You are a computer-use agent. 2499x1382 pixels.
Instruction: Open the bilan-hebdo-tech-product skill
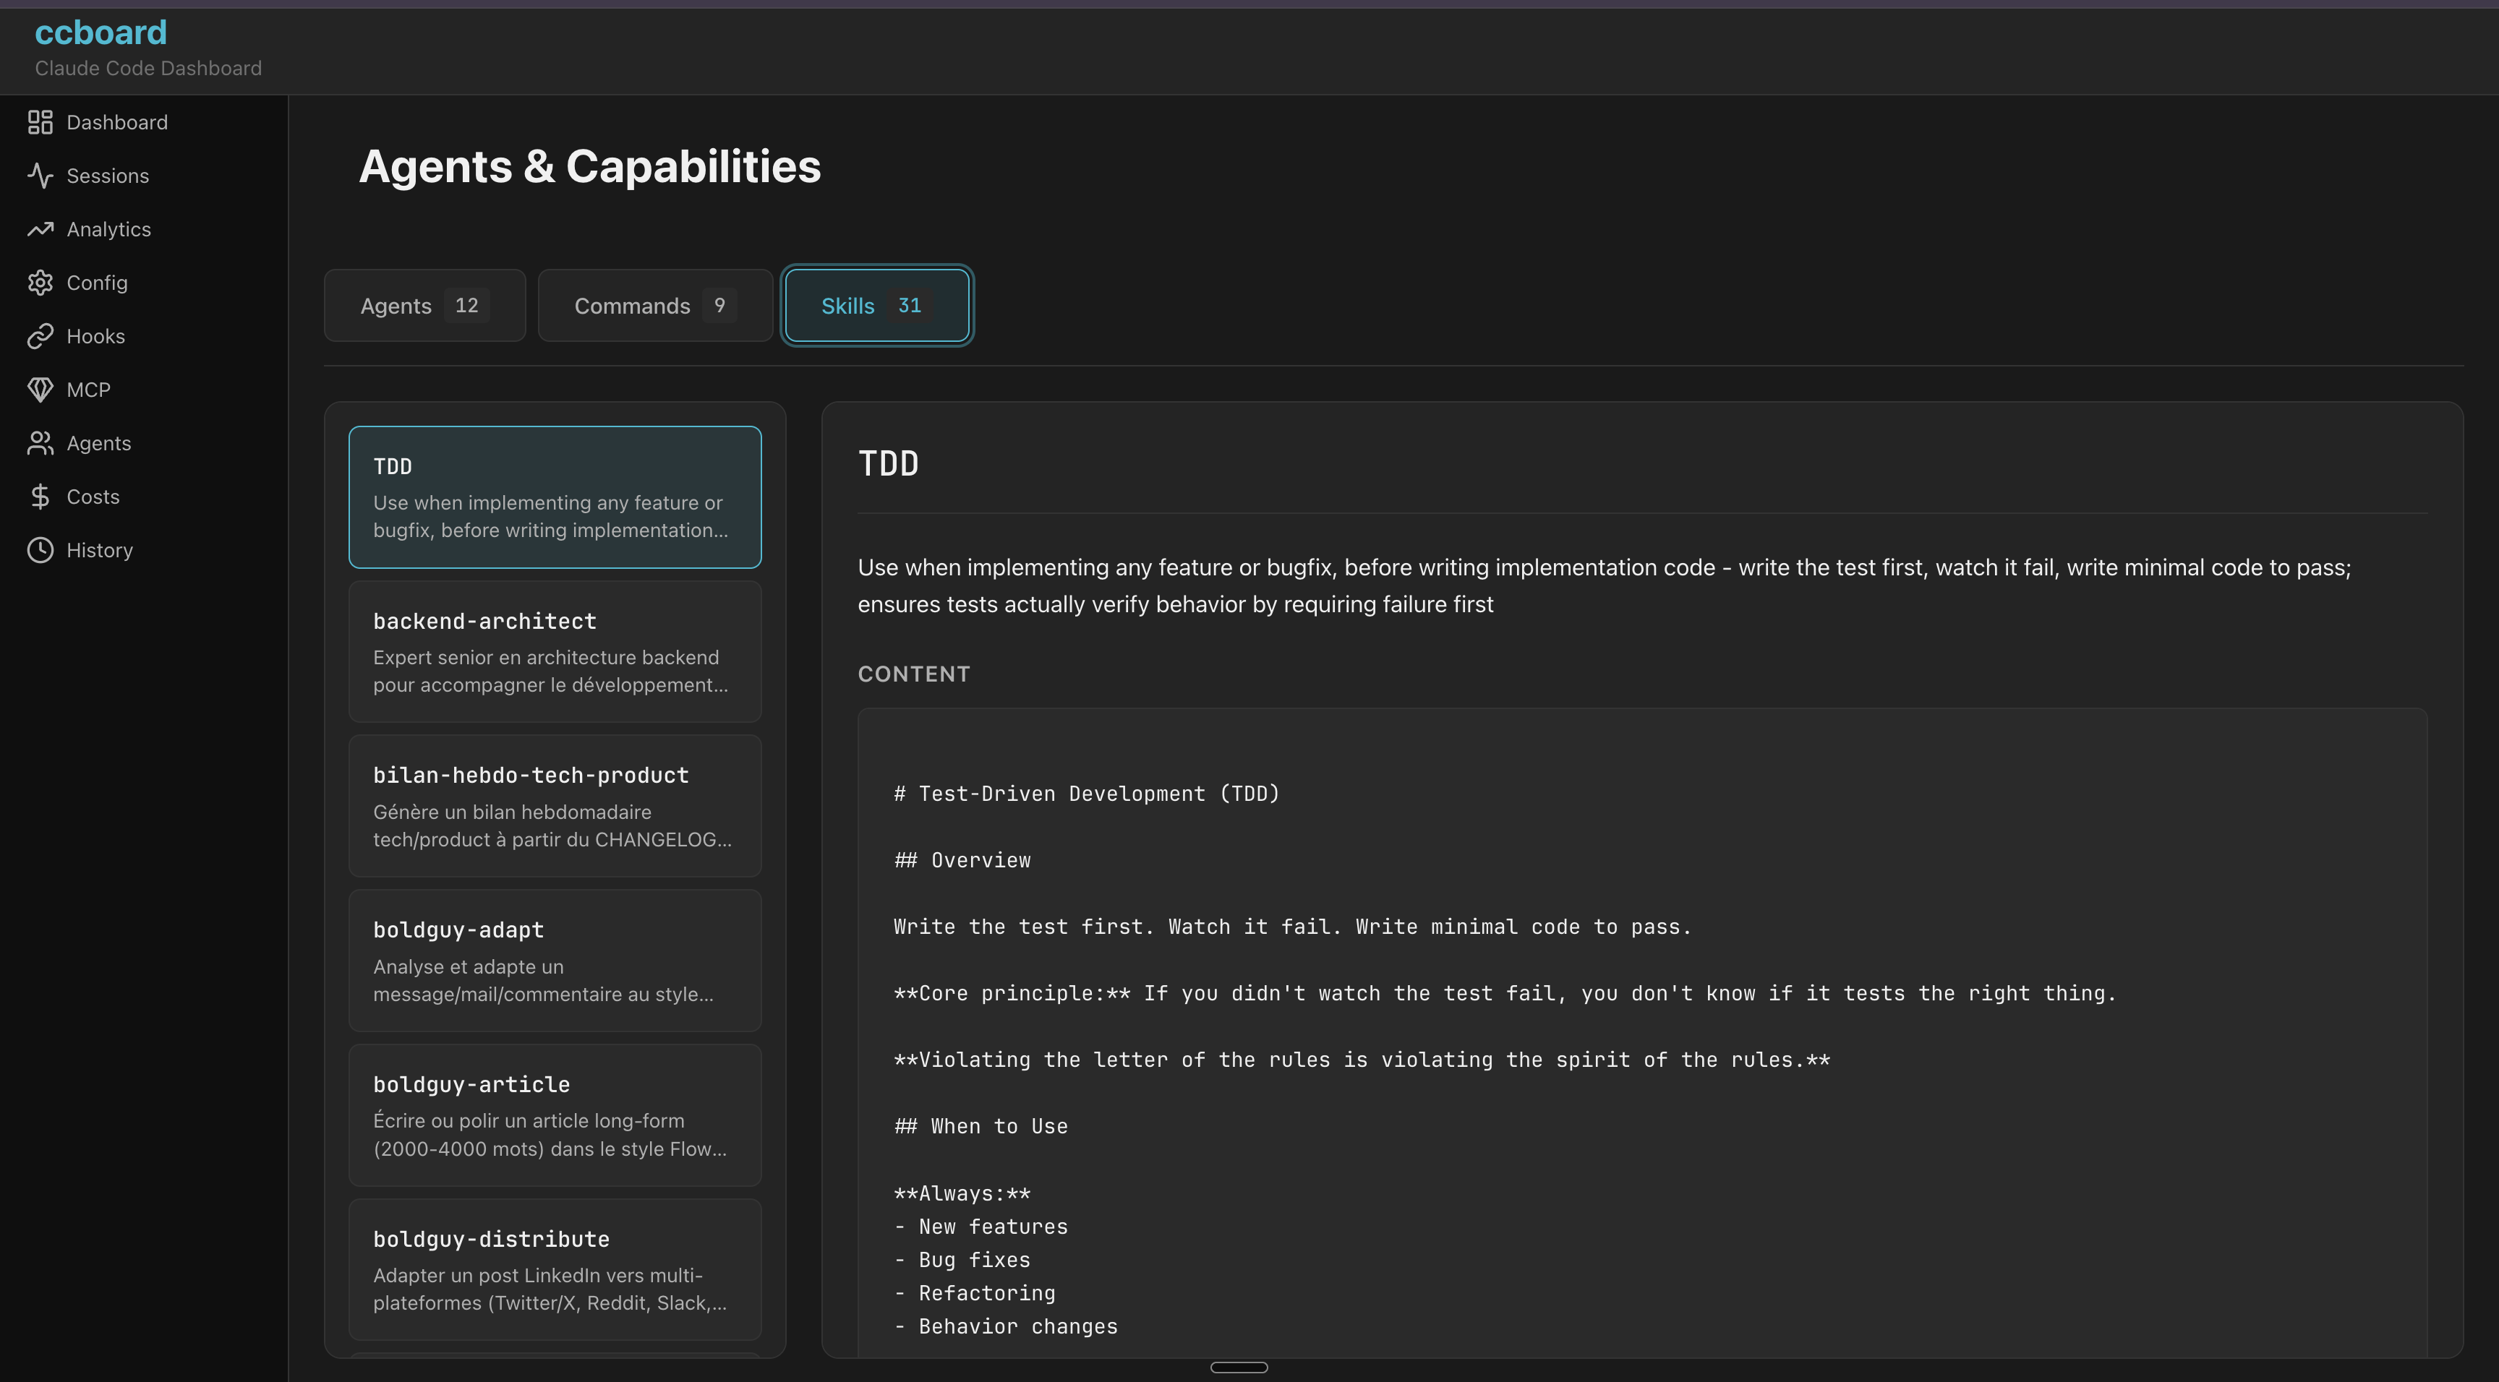(x=554, y=805)
